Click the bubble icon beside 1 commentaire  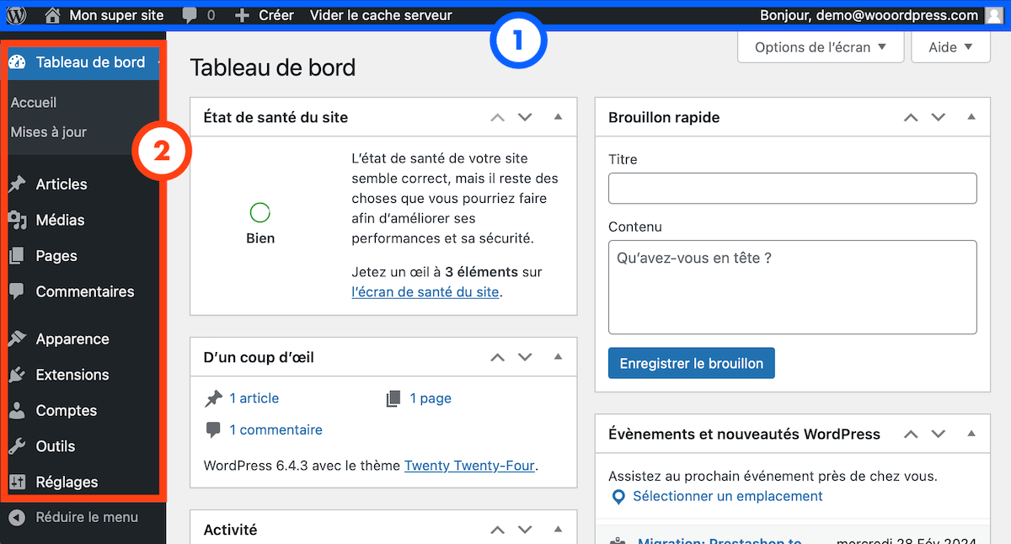tap(214, 430)
